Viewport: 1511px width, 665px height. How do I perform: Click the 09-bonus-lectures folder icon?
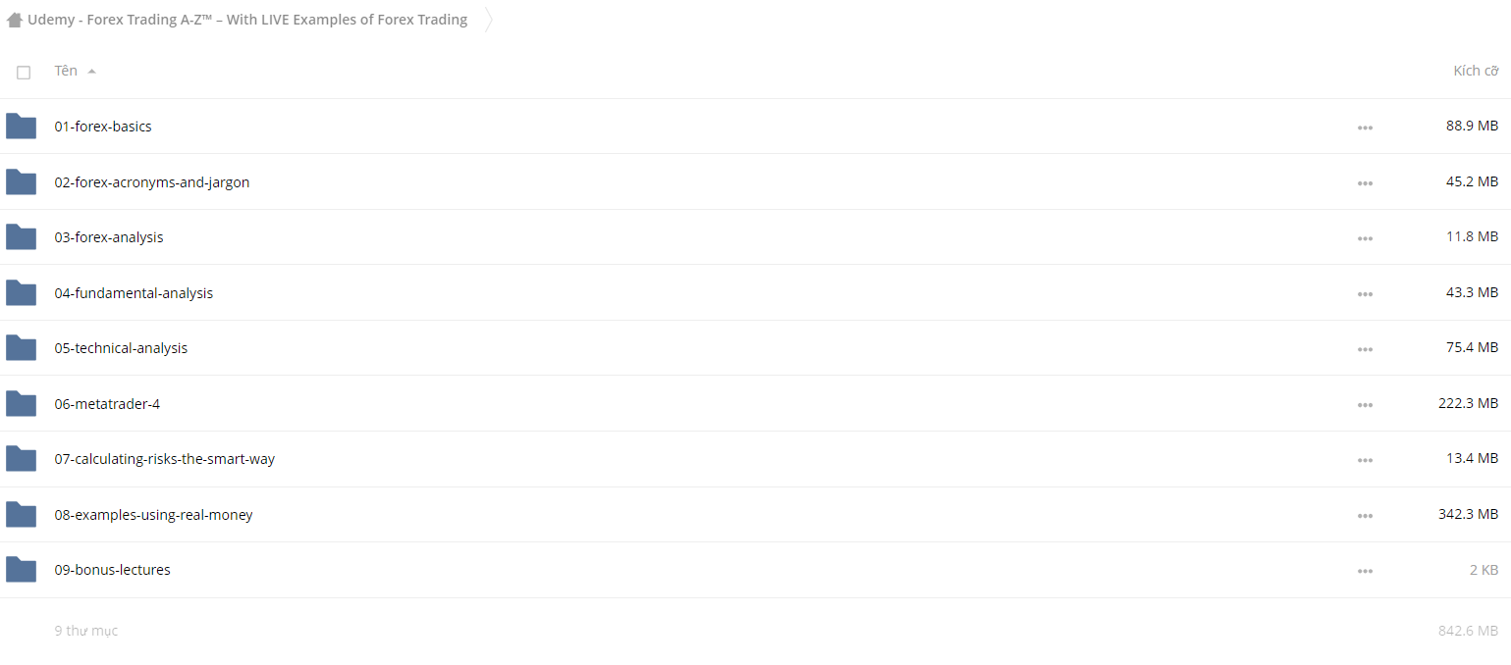pyautogui.click(x=21, y=570)
